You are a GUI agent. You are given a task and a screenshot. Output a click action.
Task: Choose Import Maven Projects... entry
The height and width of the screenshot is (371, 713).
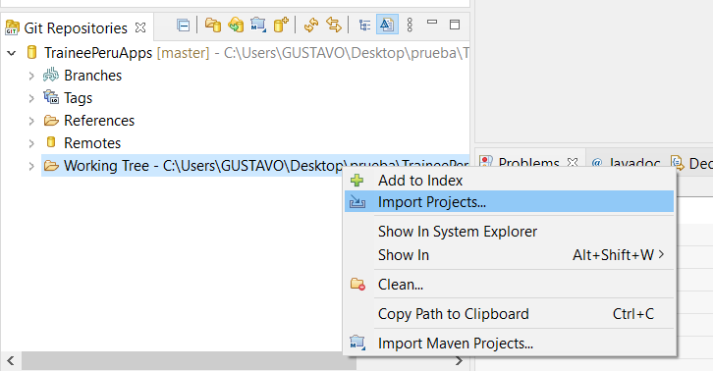[509, 344]
